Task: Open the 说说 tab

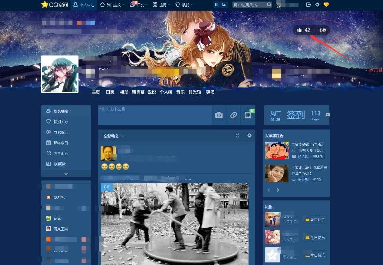Action: (x=152, y=92)
